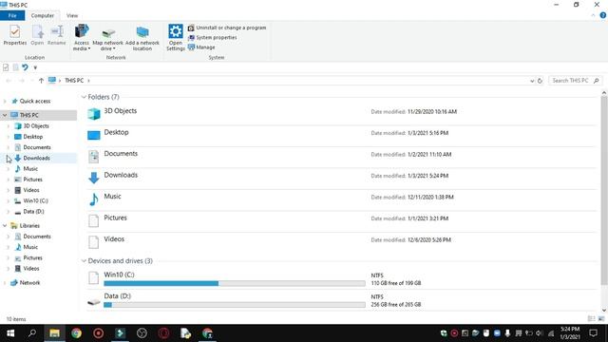
Task: Open ribbon help question mark
Action: pos(603,15)
